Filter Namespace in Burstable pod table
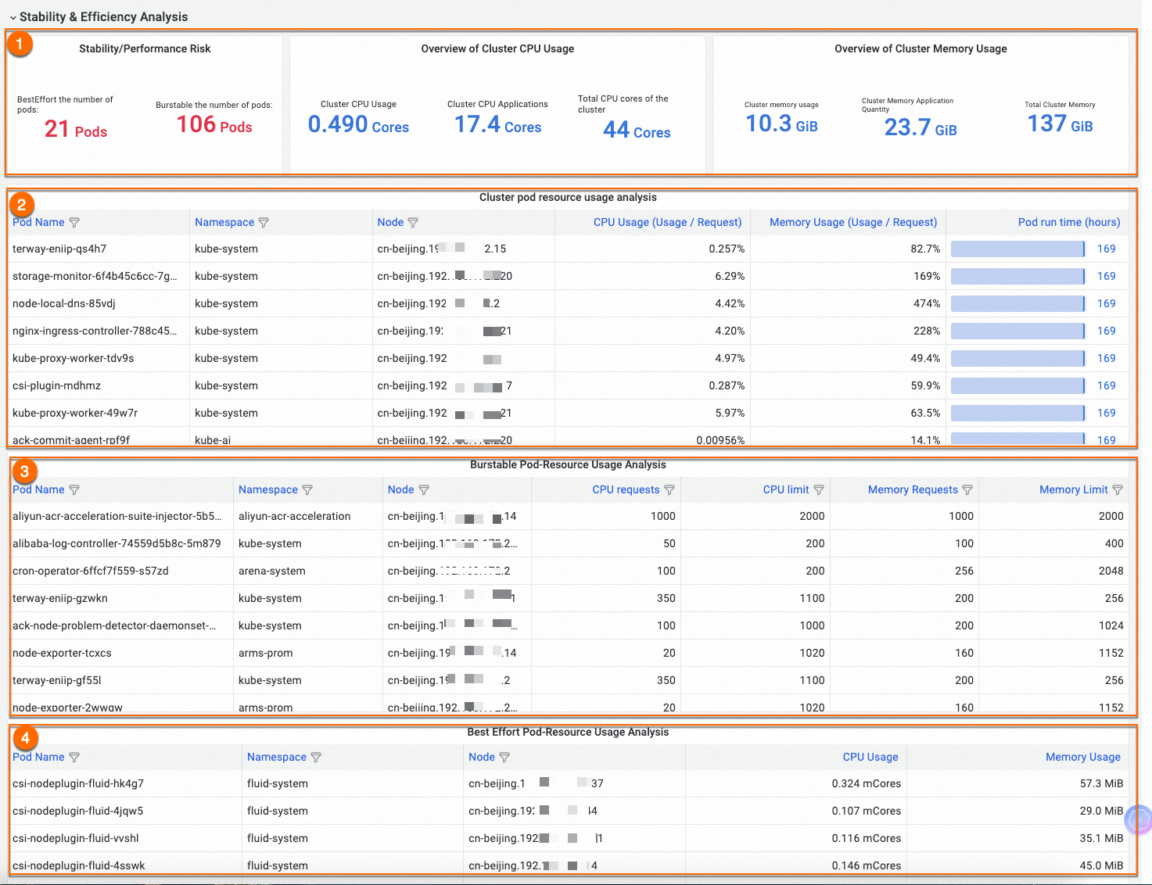Viewport: 1152px width, 885px height. click(x=307, y=490)
